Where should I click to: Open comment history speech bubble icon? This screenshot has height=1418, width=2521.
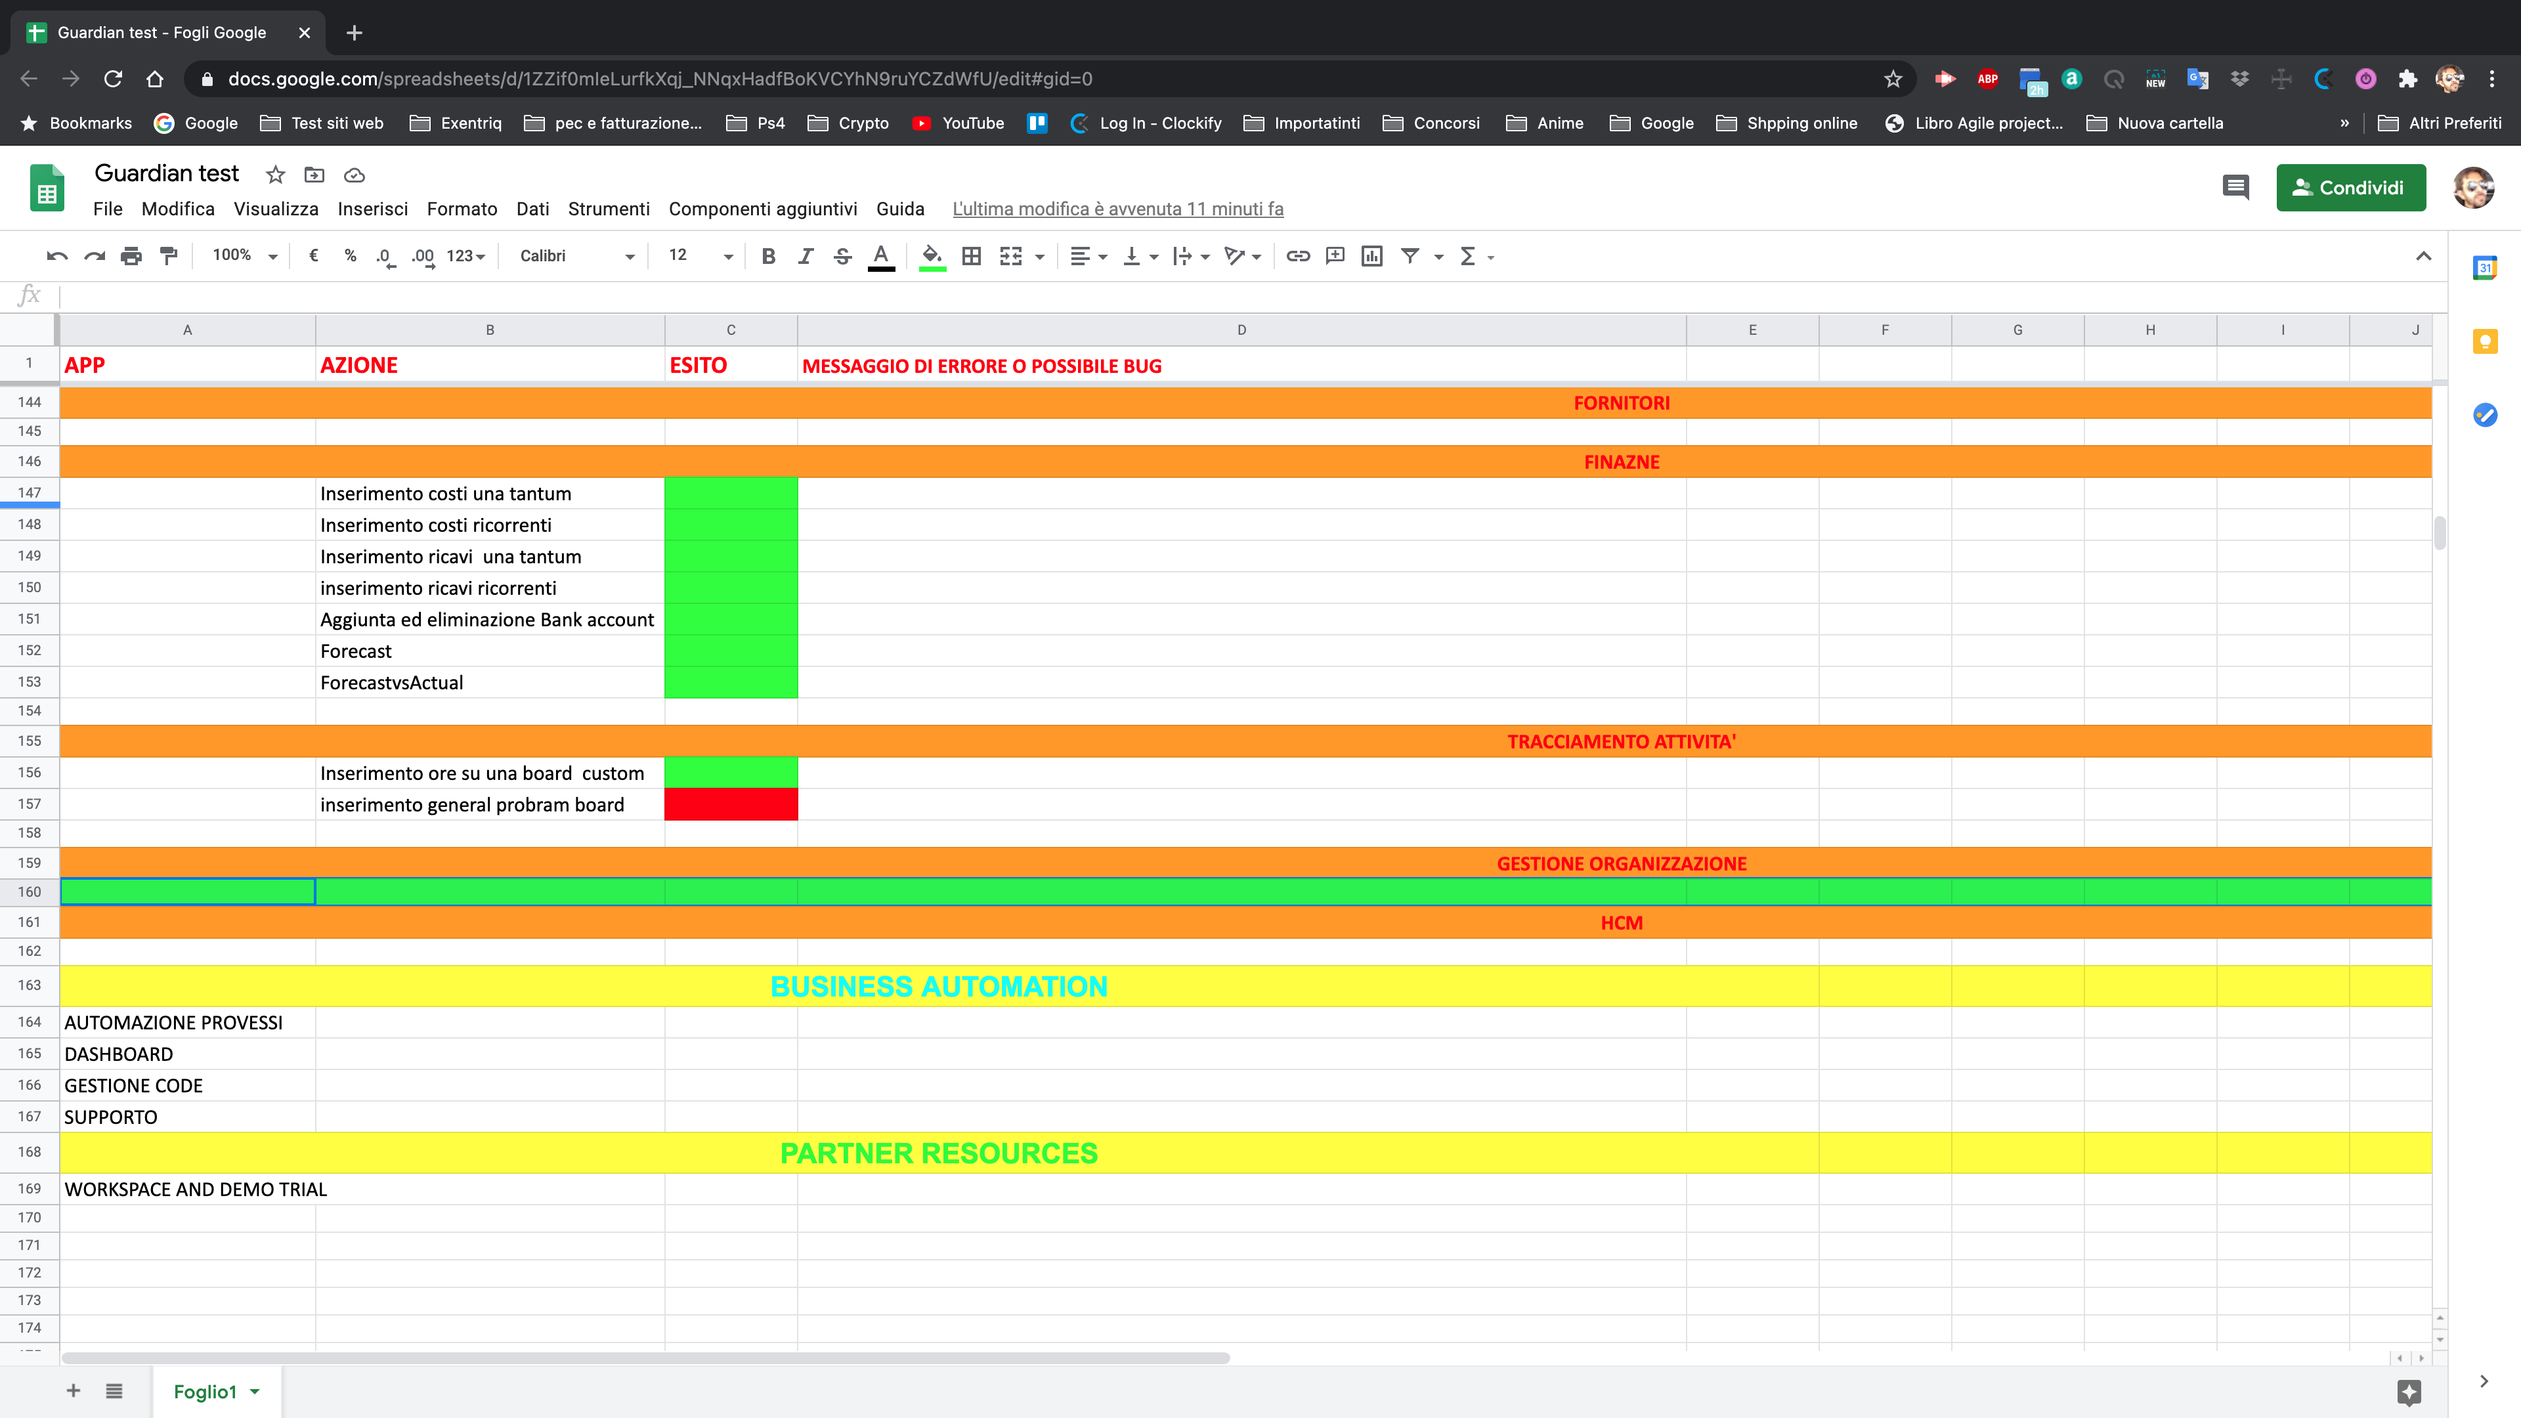pos(2235,187)
